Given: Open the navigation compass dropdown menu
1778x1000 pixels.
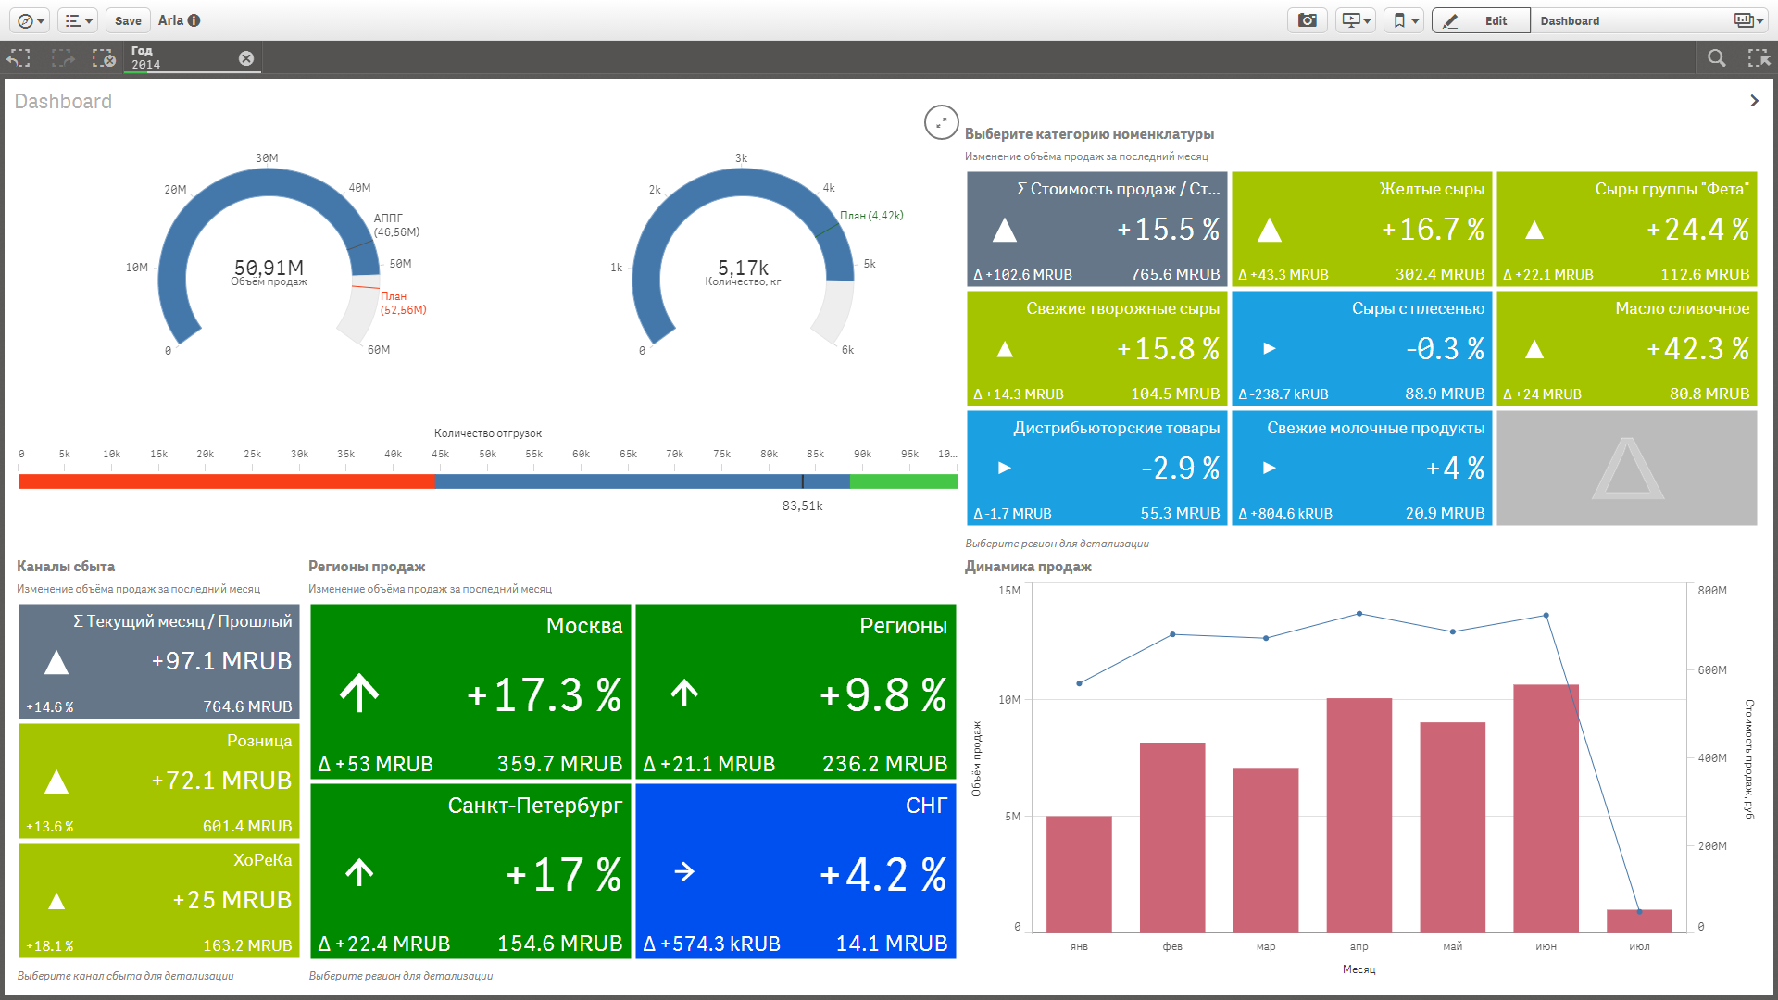Looking at the screenshot, I should coord(31,20).
